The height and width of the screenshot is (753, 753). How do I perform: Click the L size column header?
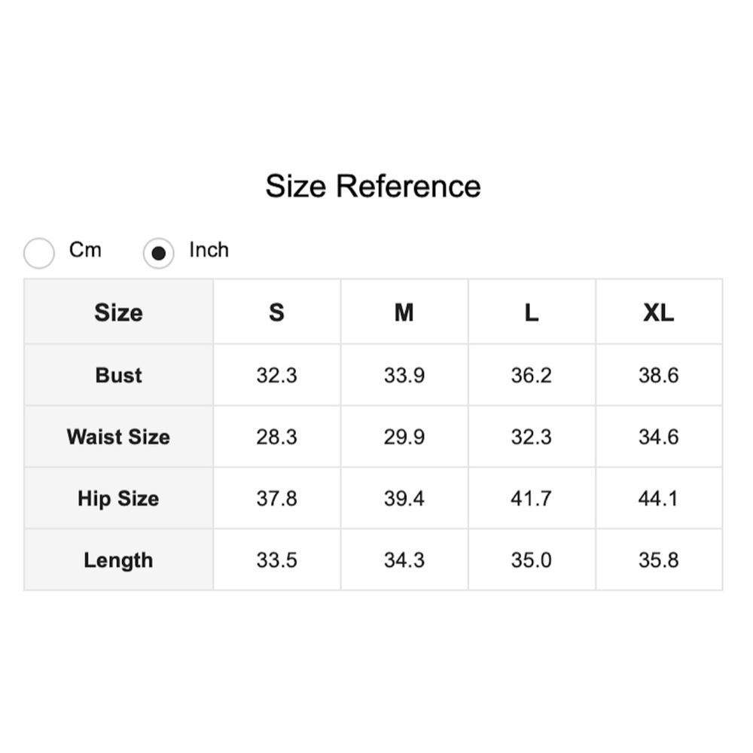532,312
